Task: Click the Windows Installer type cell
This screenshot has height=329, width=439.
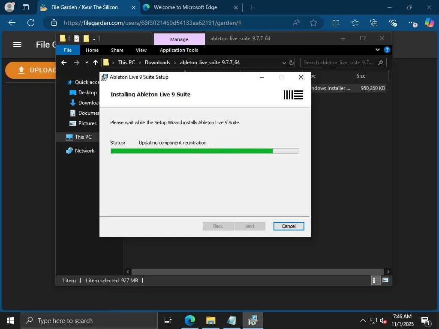Action: click(331, 88)
